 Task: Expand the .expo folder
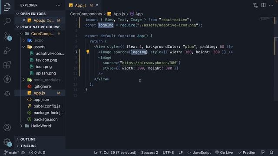coord(24,40)
